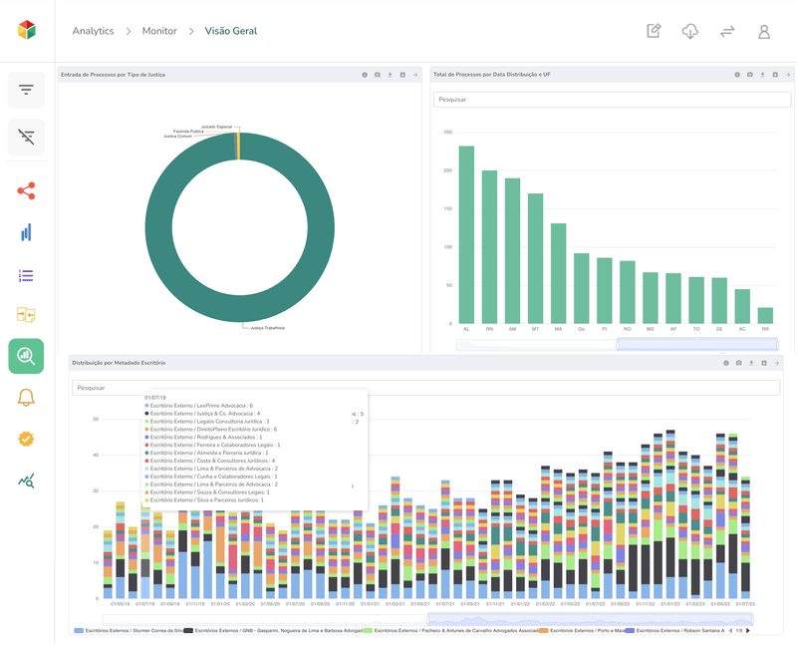Open the red share network icon
797x645 pixels.
[26, 190]
